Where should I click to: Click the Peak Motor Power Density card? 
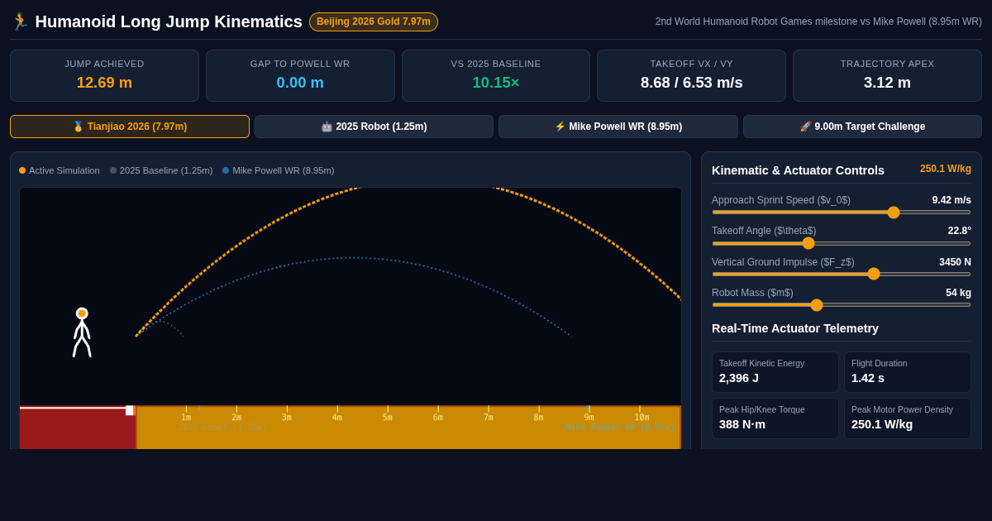point(908,418)
